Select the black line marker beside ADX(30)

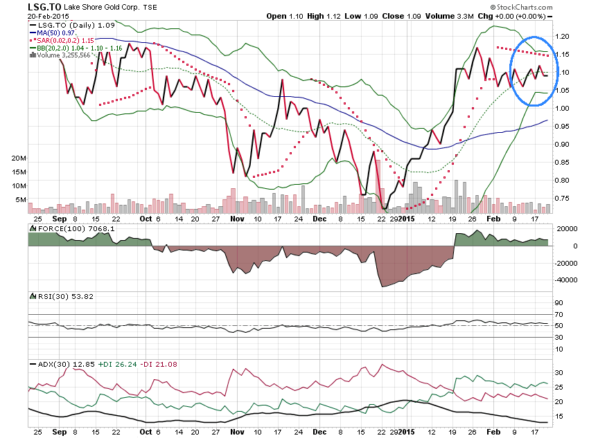(33, 364)
